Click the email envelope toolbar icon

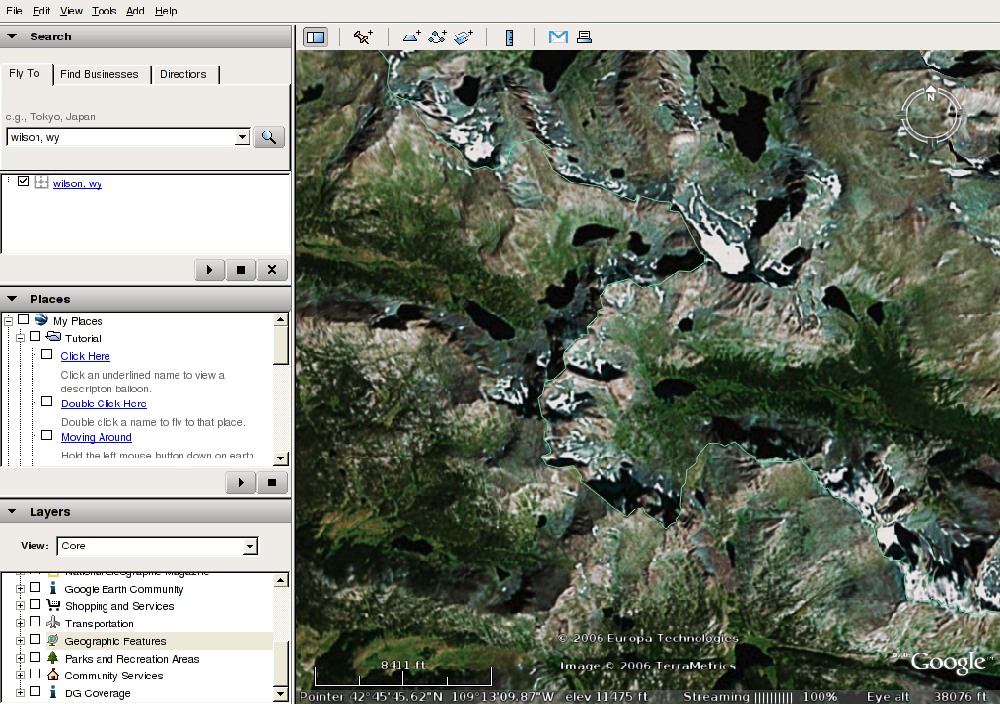558,37
